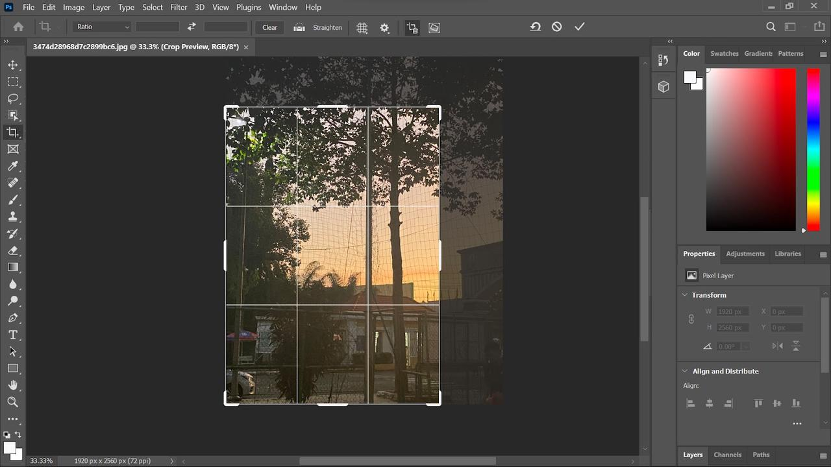Pick the Eyedropper tool
The width and height of the screenshot is (831, 467).
click(13, 165)
